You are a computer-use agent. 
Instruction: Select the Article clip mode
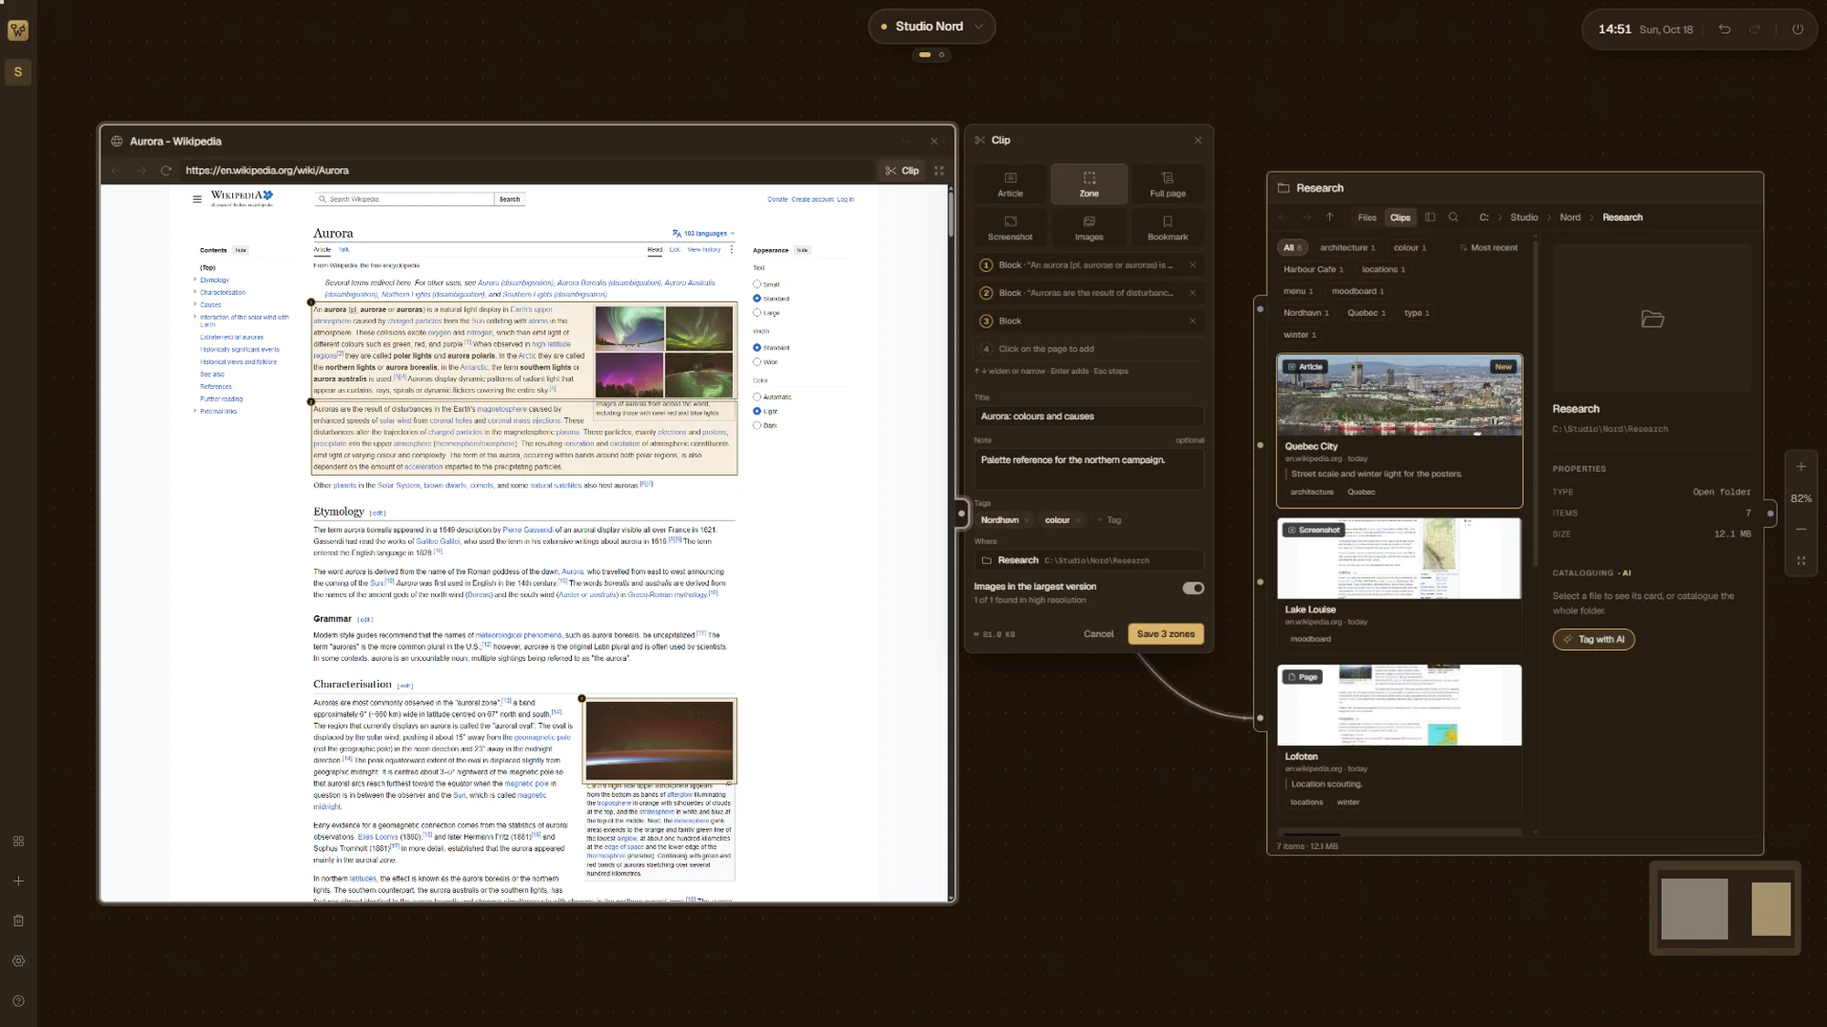[1010, 184]
